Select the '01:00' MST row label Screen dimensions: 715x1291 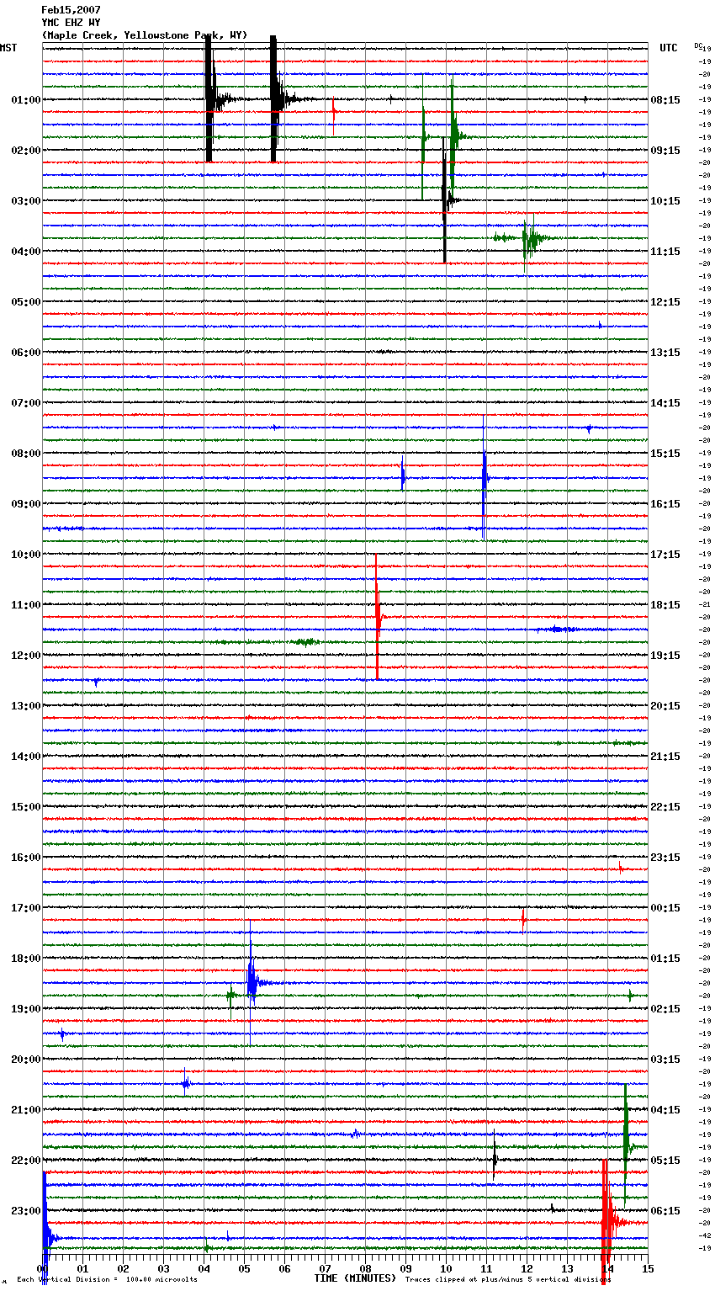pyautogui.click(x=26, y=100)
